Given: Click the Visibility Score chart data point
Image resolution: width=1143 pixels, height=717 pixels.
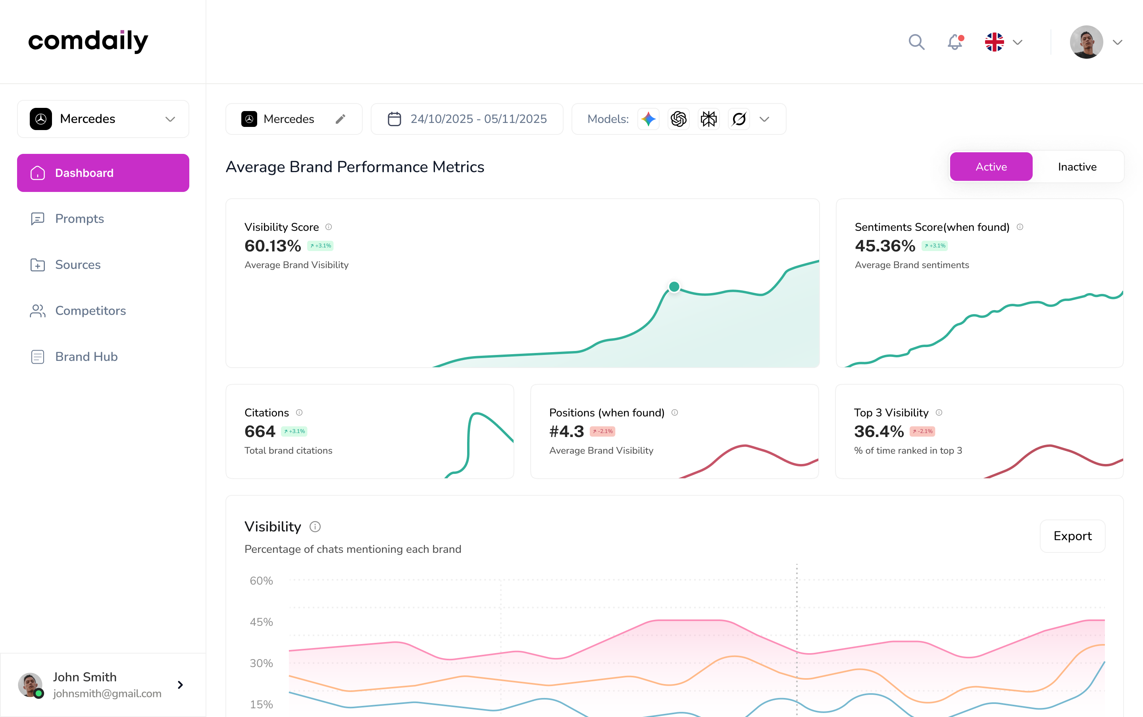Looking at the screenshot, I should pos(674,286).
